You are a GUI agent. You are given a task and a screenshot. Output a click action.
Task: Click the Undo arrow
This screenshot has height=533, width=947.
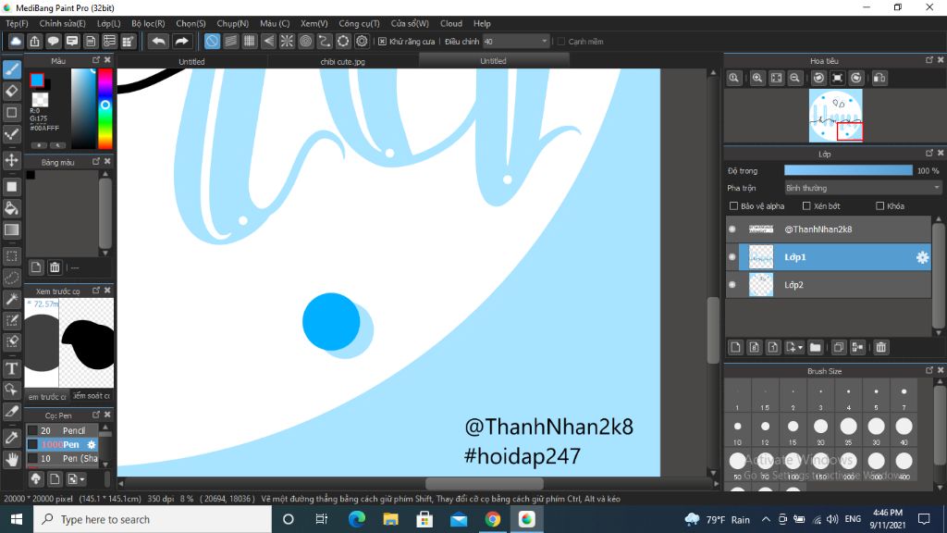(159, 41)
